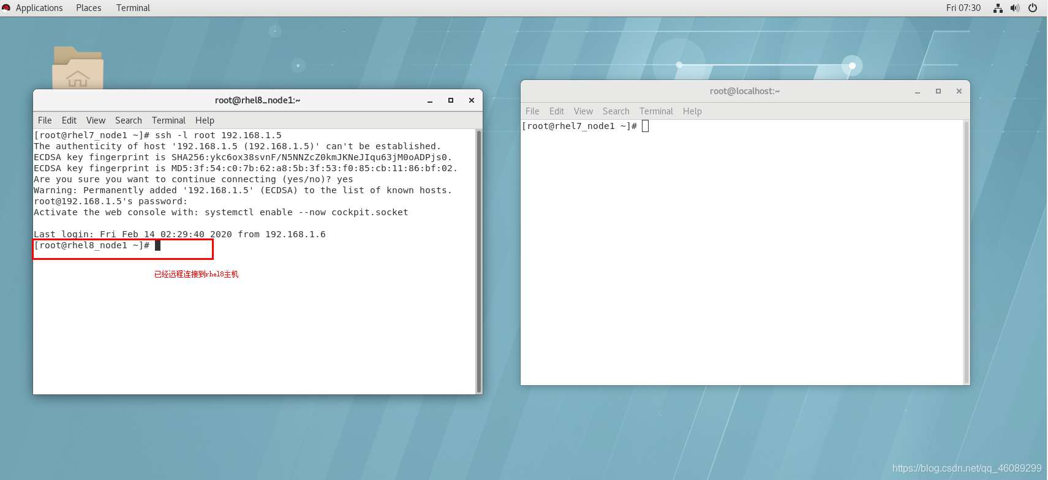
Task: Open Search menu in root@localhost terminal
Action: tap(616, 111)
